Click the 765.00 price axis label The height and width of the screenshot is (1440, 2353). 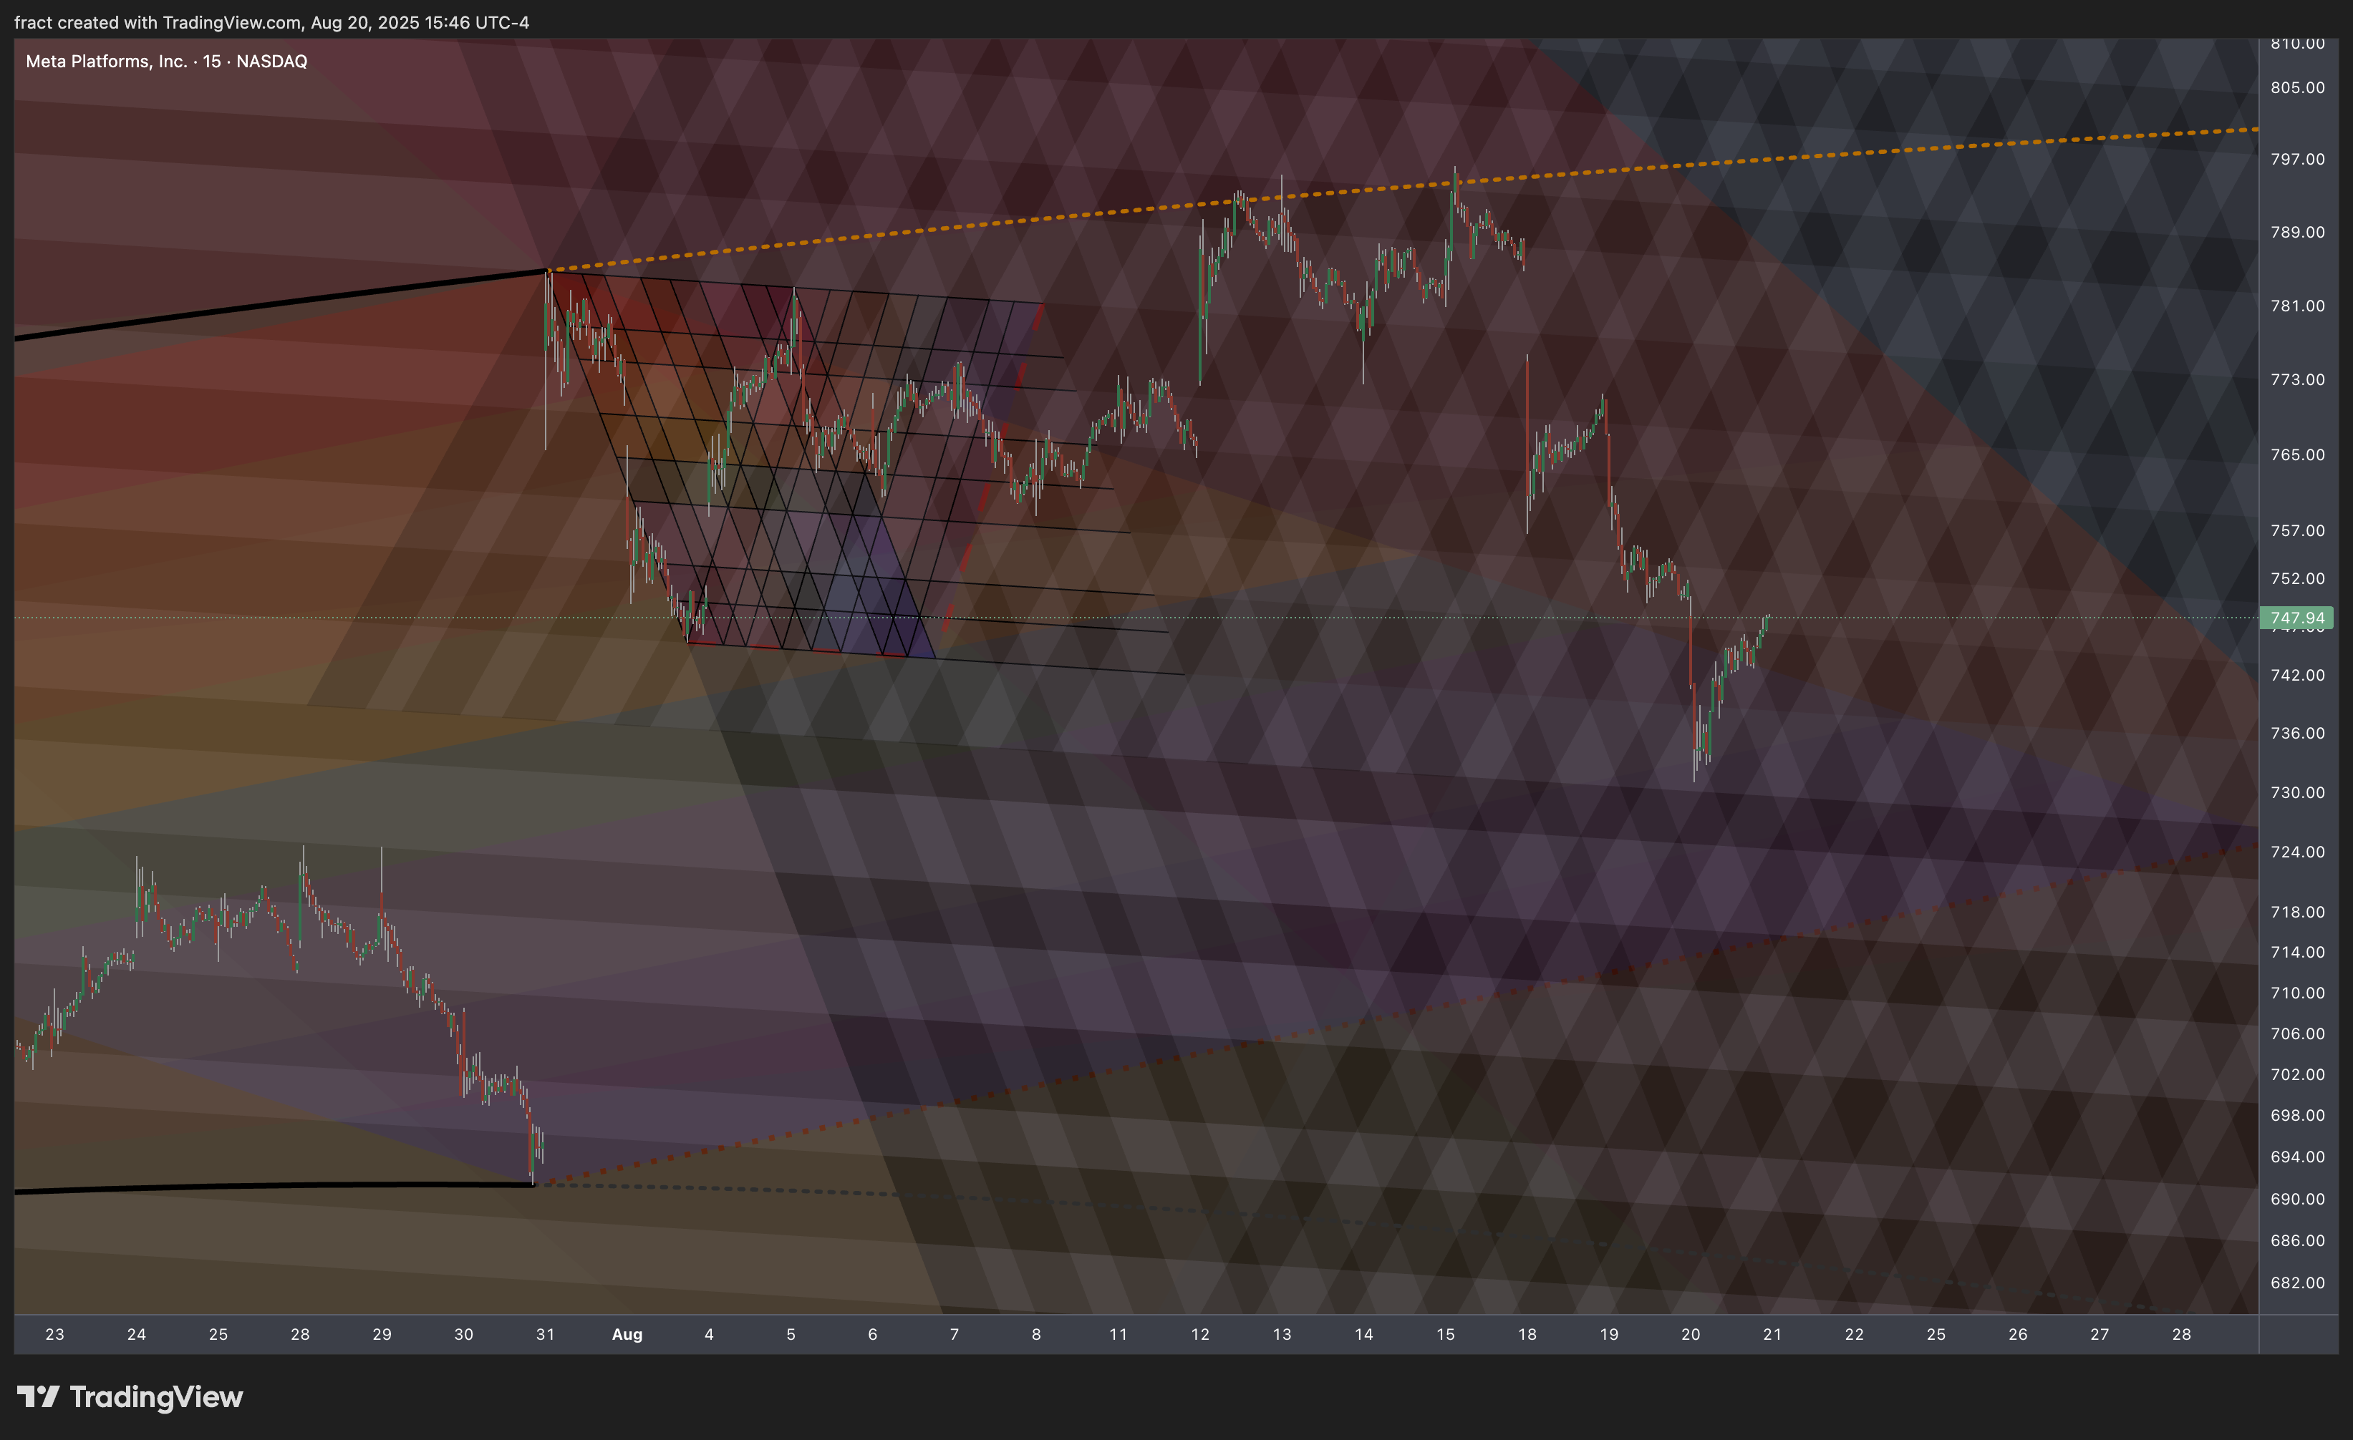tap(2298, 454)
